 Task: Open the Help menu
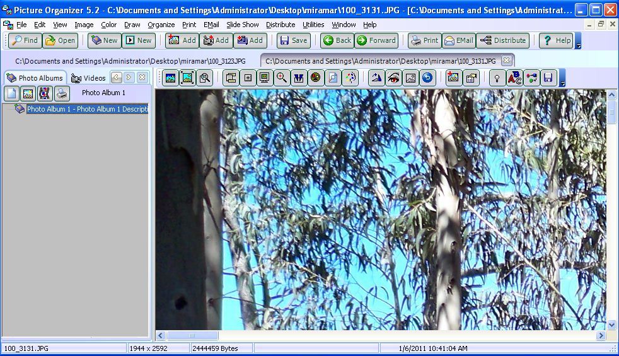(x=369, y=25)
